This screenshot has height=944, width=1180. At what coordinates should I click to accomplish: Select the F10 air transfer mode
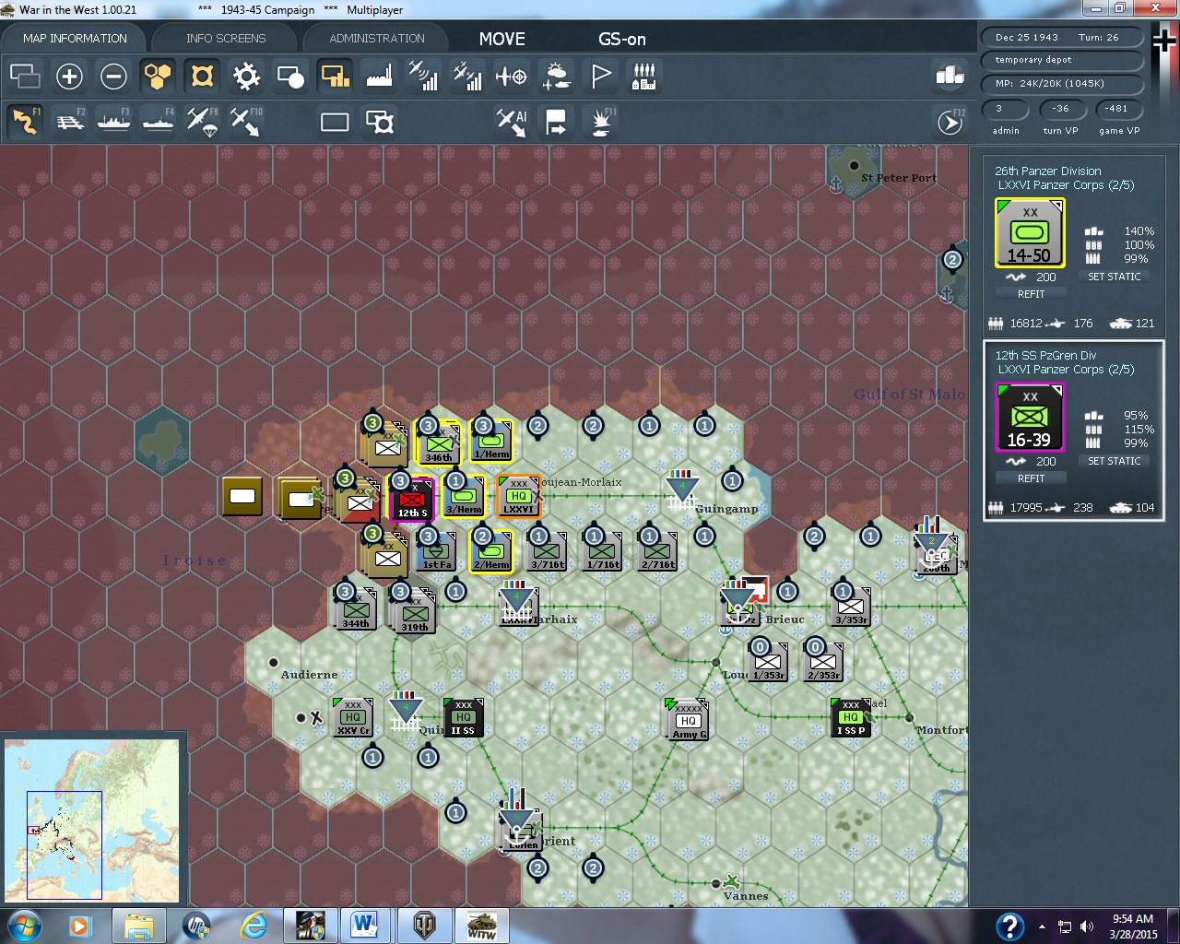pos(246,121)
